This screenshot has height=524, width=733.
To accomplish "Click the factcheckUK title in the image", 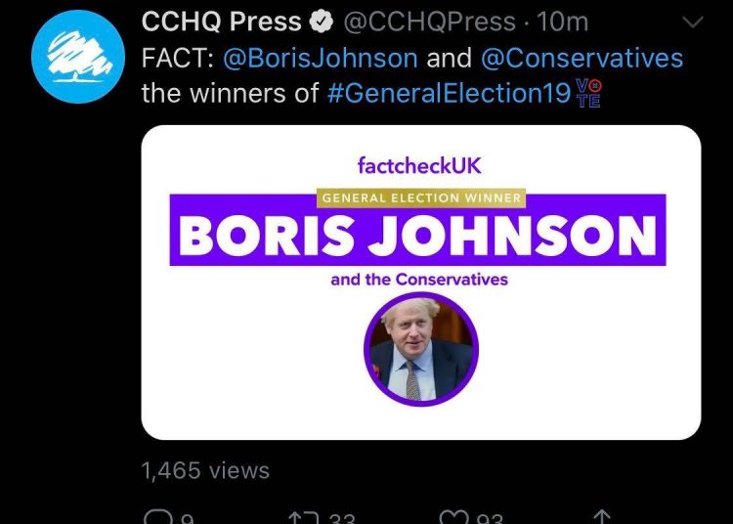I will [420, 165].
